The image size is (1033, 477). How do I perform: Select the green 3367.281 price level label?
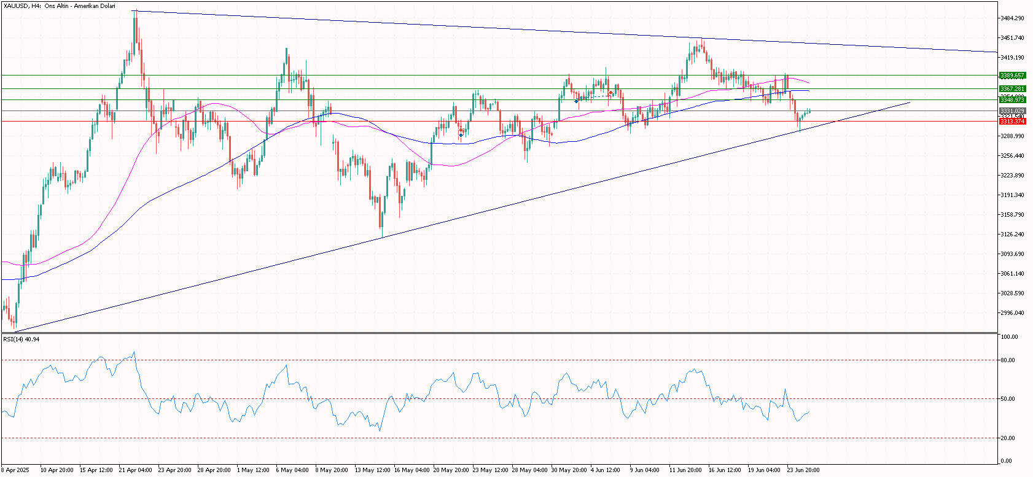(1012, 89)
